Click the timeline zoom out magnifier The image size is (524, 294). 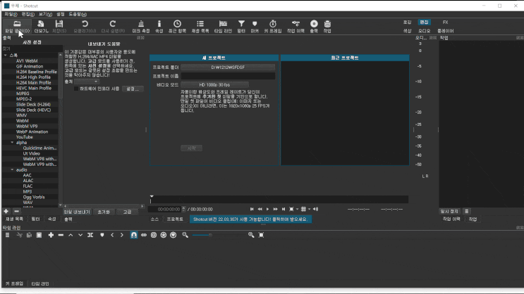point(185,235)
